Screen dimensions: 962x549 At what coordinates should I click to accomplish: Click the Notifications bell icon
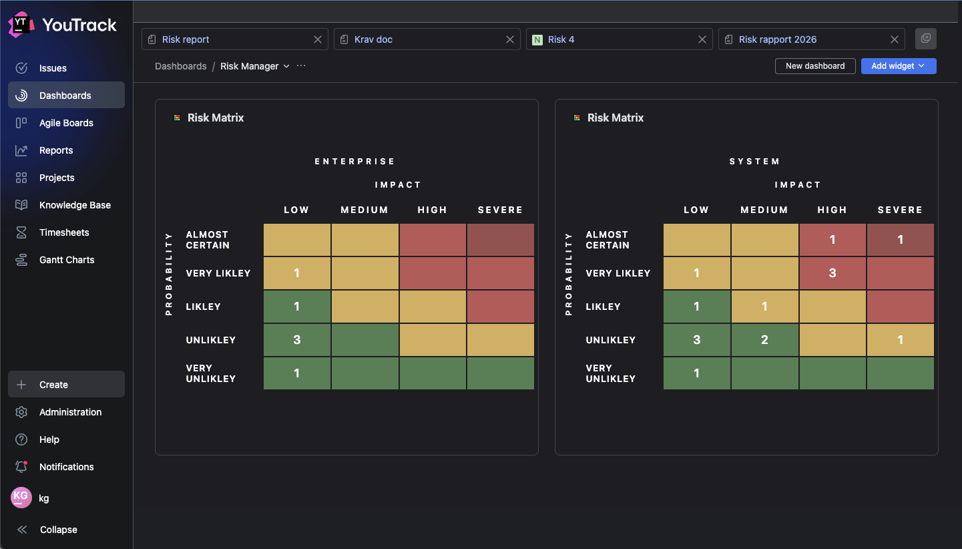(x=21, y=467)
